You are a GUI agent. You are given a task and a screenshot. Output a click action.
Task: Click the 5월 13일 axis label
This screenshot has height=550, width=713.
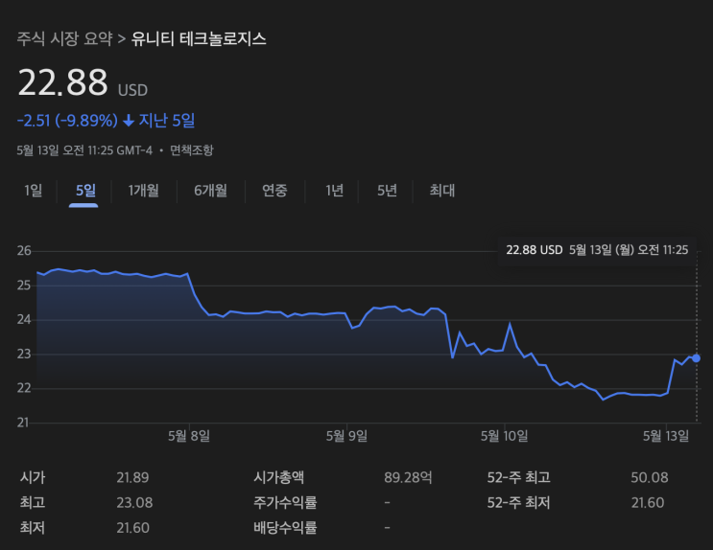point(666,437)
